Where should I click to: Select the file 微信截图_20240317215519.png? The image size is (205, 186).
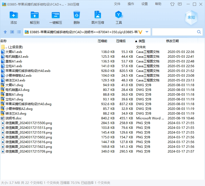(x=29, y=133)
